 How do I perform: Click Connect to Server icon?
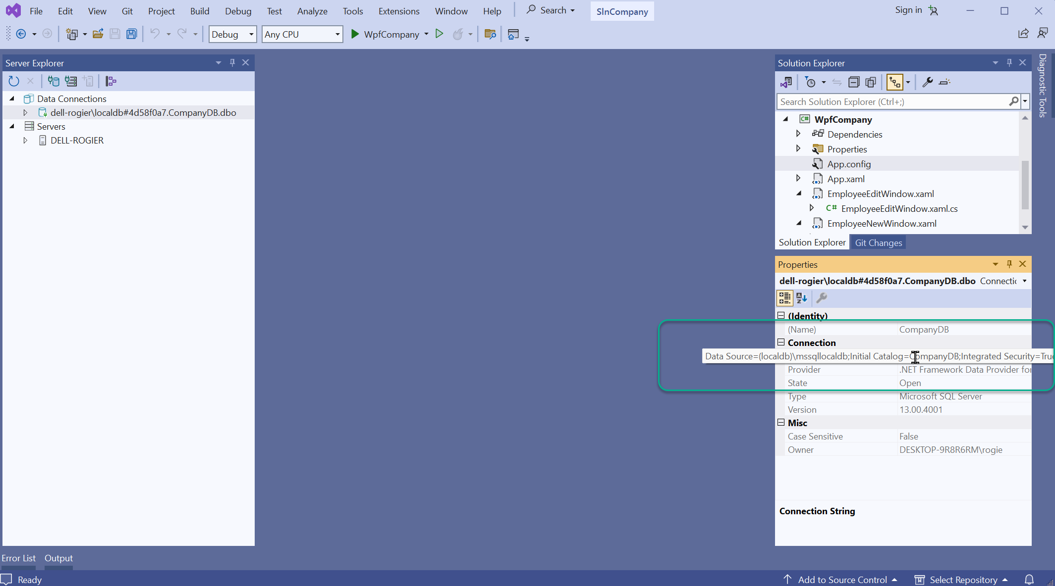coord(71,81)
